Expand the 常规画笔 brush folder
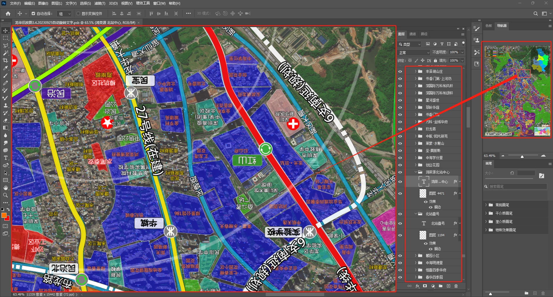553x297 pixels. pos(486,205)
